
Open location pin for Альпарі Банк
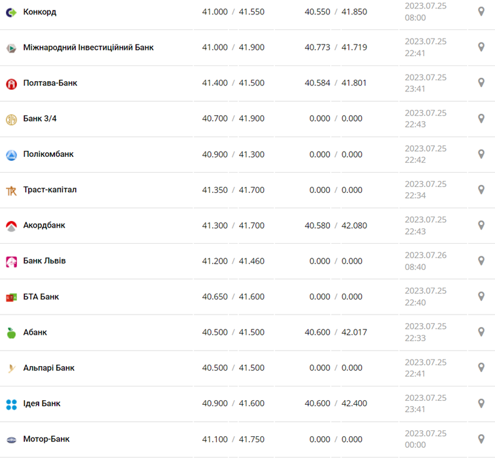(x=481, y=367)
